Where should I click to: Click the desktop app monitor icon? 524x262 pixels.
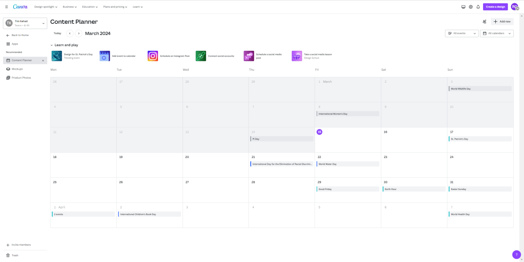pyautogui.click(x=463, y=7)
